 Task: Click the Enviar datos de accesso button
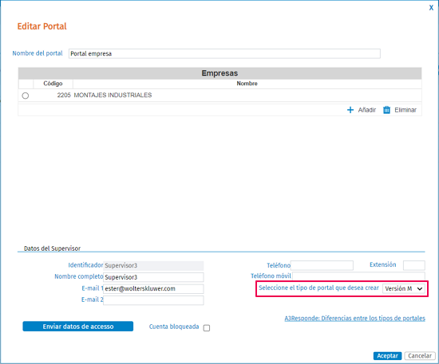point(78,327)
